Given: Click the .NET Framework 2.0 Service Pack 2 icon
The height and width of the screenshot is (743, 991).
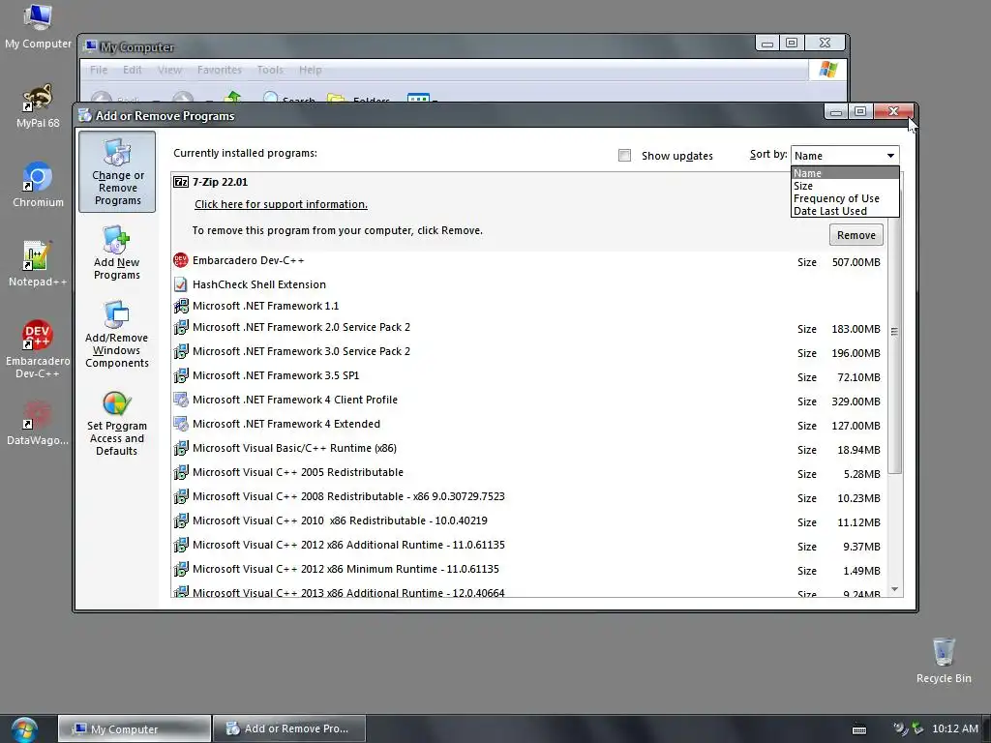Looking at the screenshot, I should (181, 327).
